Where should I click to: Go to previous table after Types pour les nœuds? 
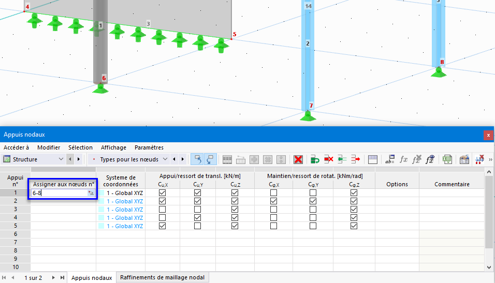point(174,159)
